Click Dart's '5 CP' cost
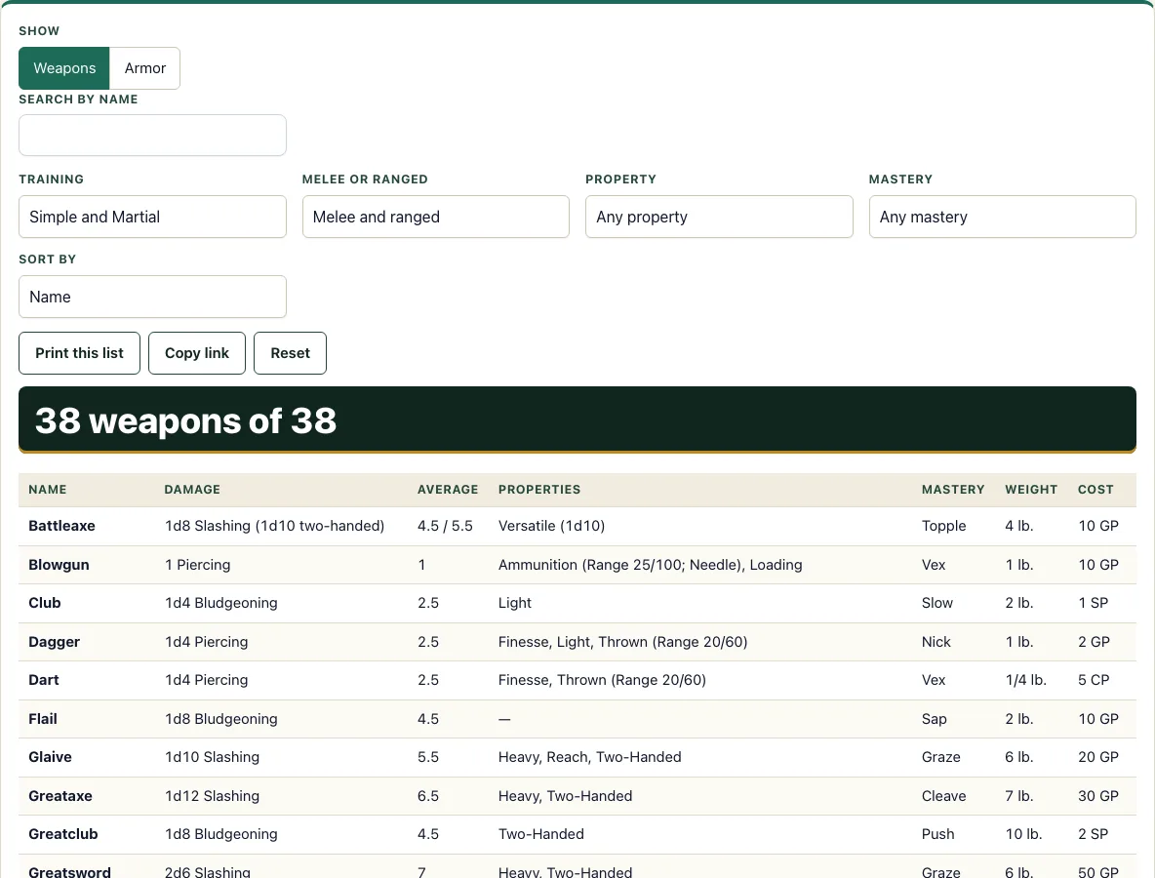This screenshot has width=1155, height=878. 1094,681
